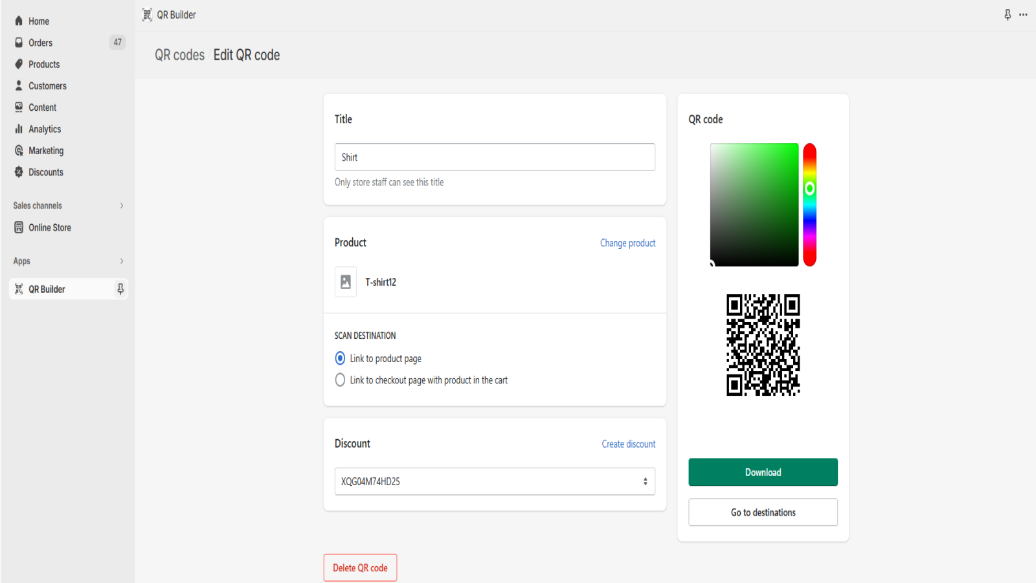Image resolution: width=1036 pixels, height=583 pixels.
Task: Click the Customers person icon
Action: [18, 86]
